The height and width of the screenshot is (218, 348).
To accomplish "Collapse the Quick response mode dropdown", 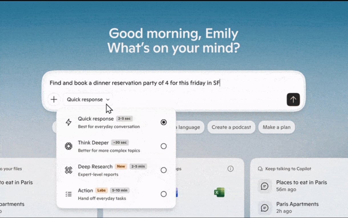I will [x=88, y=99].
